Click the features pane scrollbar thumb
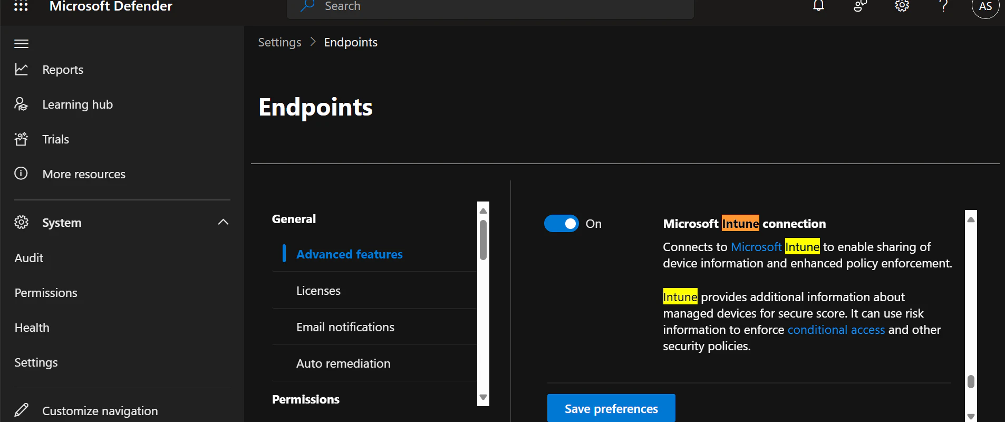This screenshot has height=422, width=1005. pyautogui.click(x=971, y=381)
